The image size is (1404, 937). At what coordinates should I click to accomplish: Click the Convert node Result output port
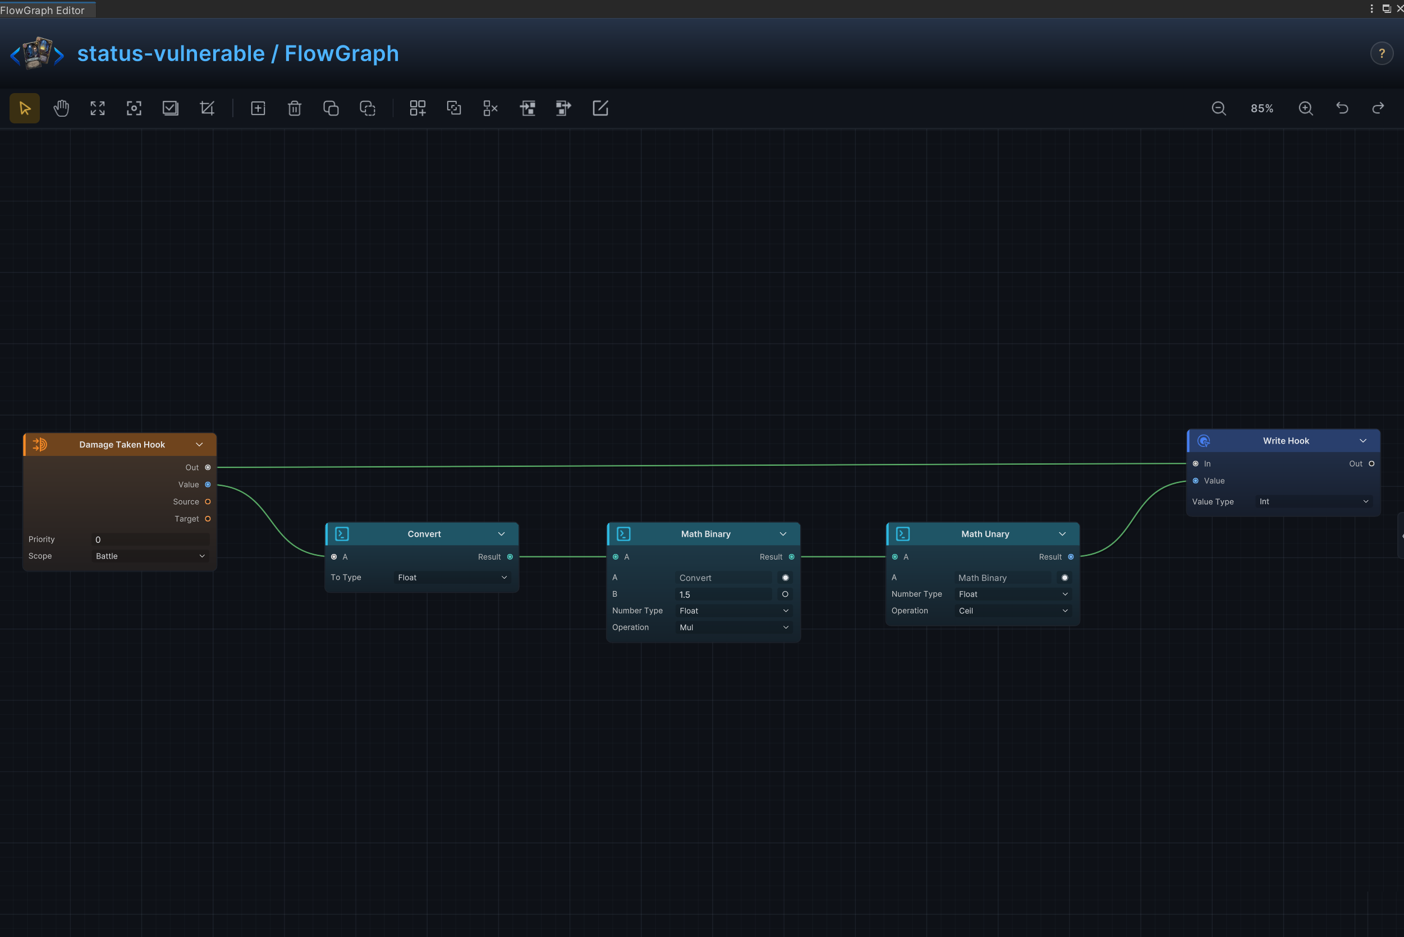coord(510,557)
